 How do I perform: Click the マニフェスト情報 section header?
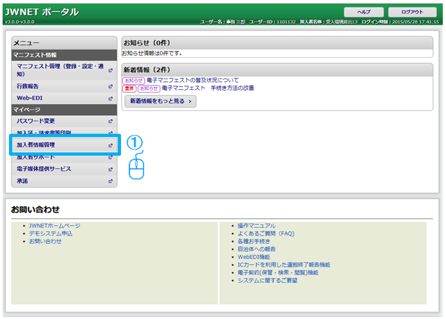click(64, 55)
